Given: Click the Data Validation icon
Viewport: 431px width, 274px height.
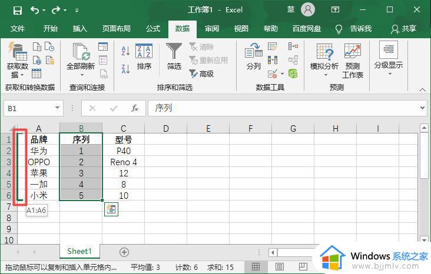Looking at the screenshot, I should coord(273,73).
